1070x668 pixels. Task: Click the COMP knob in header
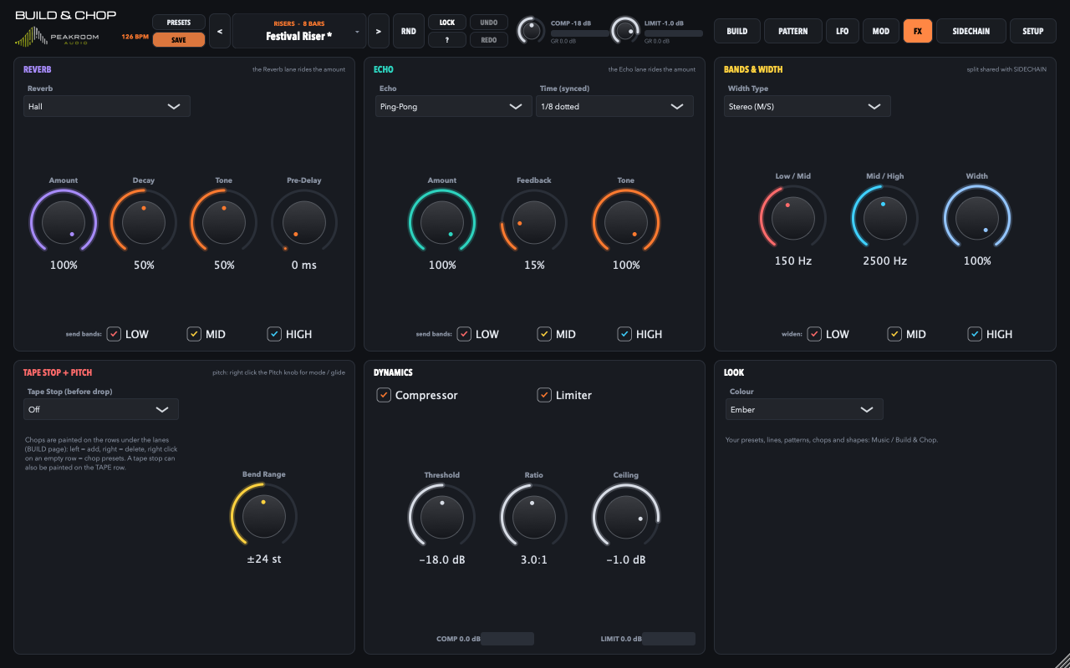531,31
